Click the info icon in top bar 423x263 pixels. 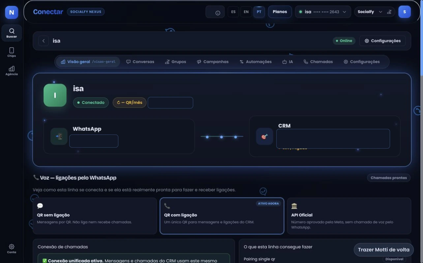pyautogui.click(x=218, y=13)
